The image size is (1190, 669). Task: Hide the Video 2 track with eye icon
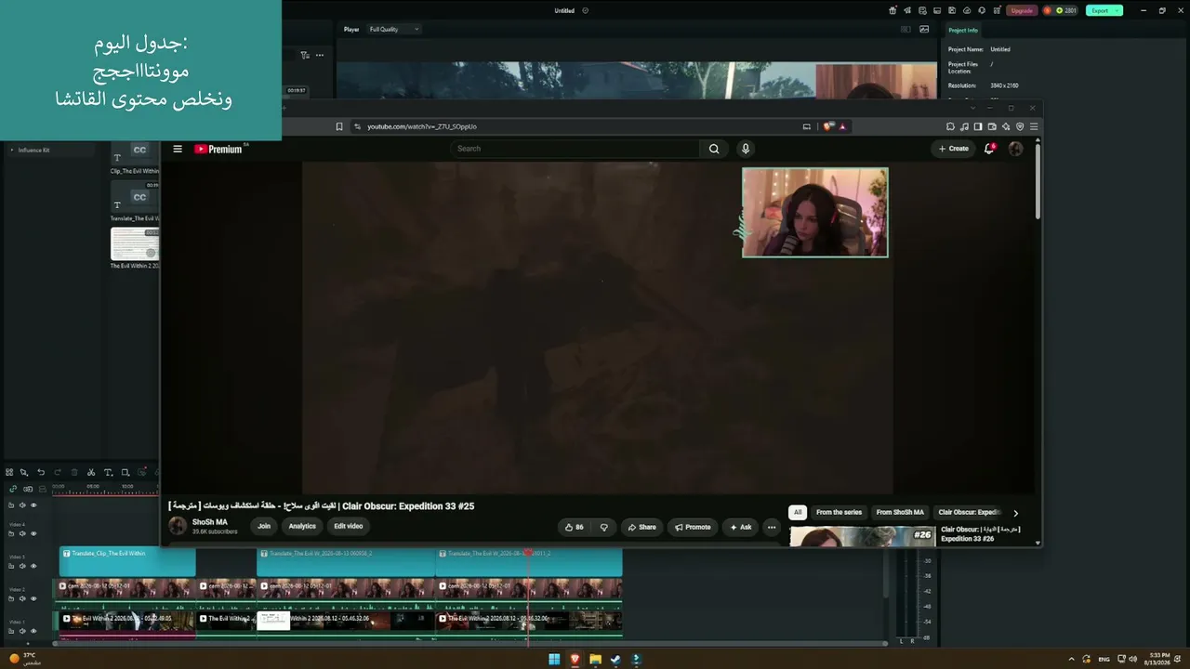[33, 598]
